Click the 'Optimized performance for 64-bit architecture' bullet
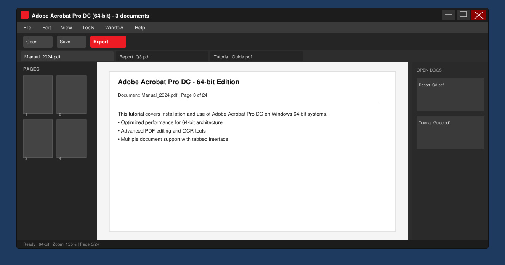The height and width of the screenshot is (265, 505). click(x=170, y=122)
